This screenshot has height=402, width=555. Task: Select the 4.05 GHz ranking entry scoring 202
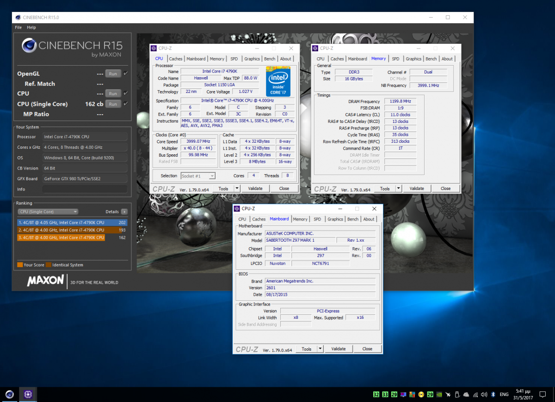pyautogui.click(x=72, y=223)
